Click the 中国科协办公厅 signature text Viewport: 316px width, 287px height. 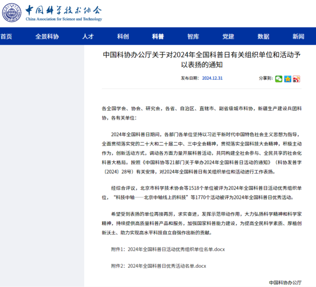[x=285, y=283]
